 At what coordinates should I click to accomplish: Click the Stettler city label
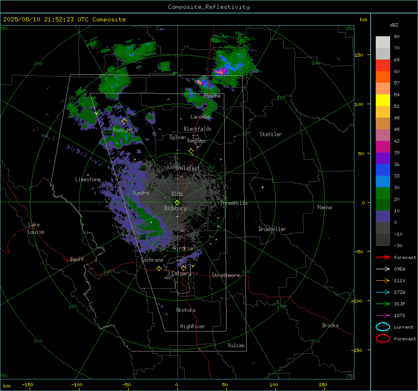coord(271,134)
